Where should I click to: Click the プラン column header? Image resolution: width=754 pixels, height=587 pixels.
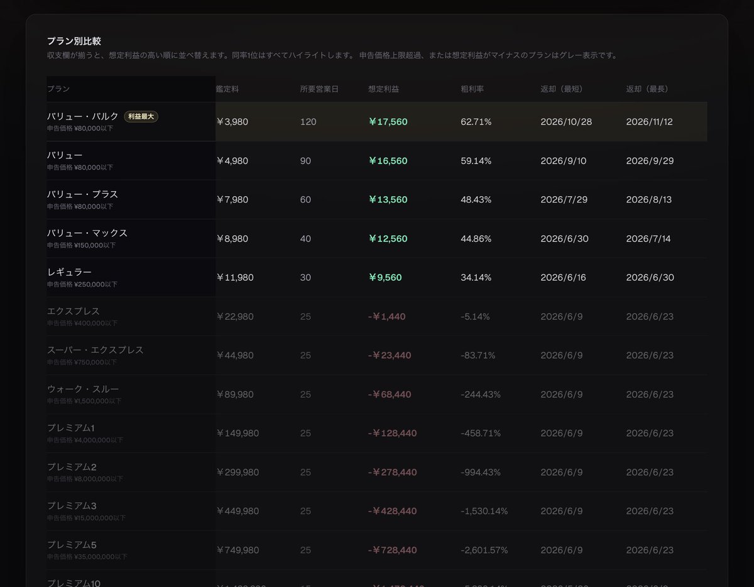58,89
